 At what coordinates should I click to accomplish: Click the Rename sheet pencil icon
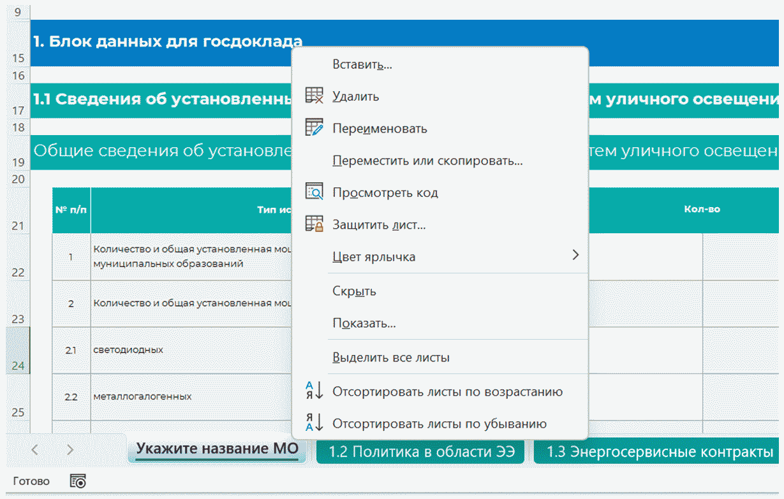coord(314,128)
